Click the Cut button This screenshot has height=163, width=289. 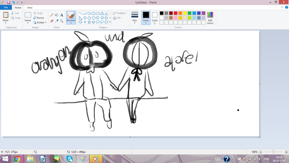(x=15, y=13)
